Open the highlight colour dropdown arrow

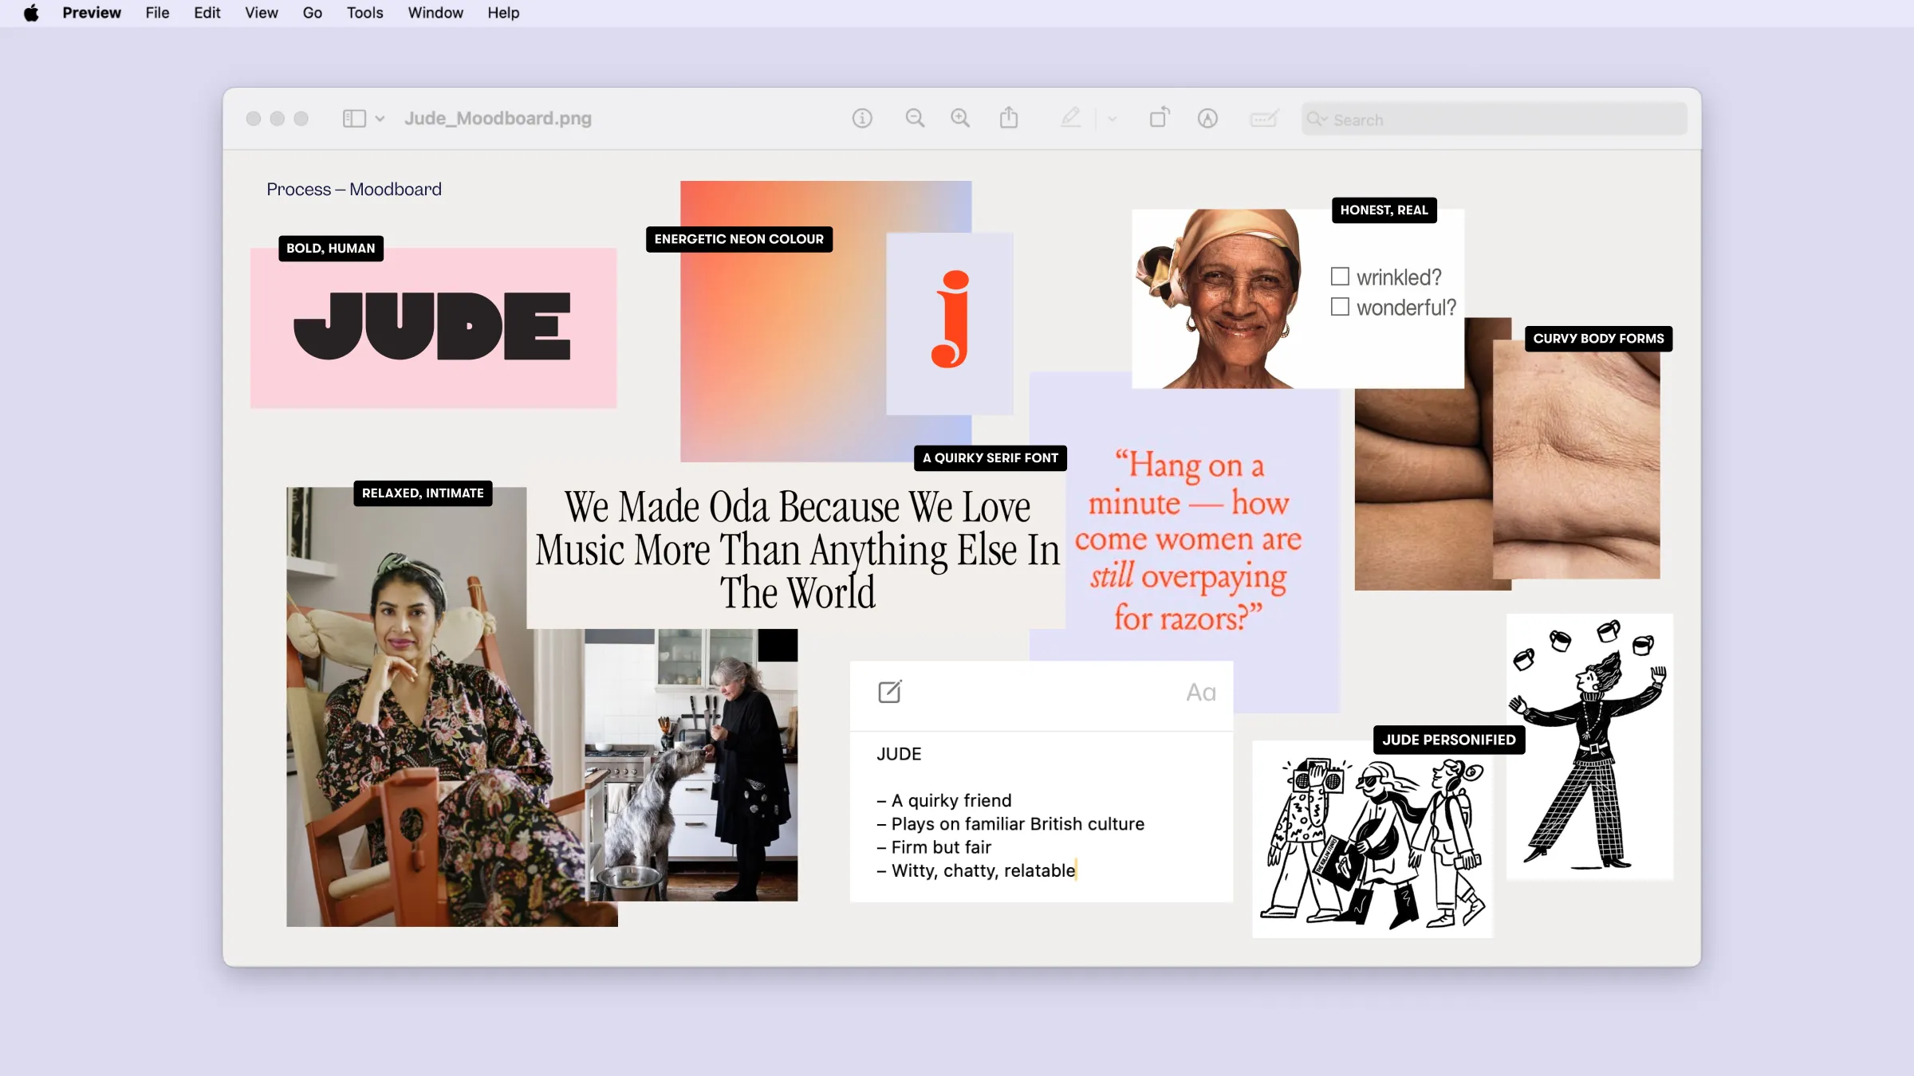1113,120
